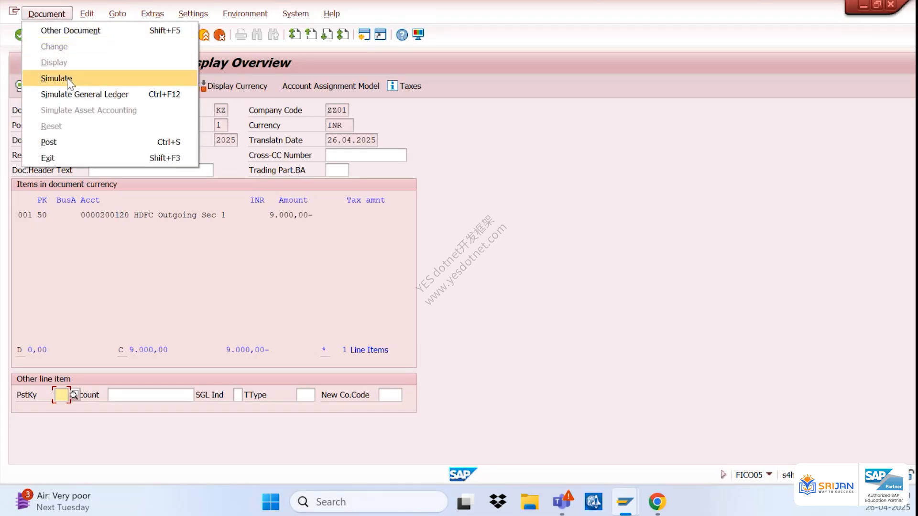The image size is (918, 516).
Task: Go to first page icon
Action: pos(295,34)
